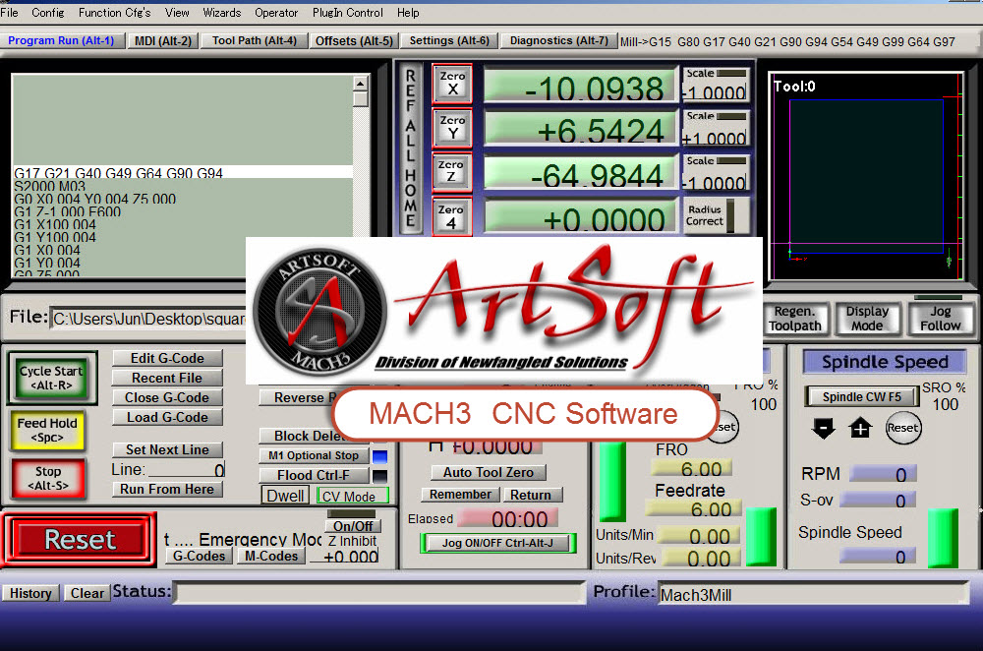The height and width of the screenshot is (651, 983).
Task: Click the yellow Feed Hold button
Action: pyautogui.click(x=47, y=431)
